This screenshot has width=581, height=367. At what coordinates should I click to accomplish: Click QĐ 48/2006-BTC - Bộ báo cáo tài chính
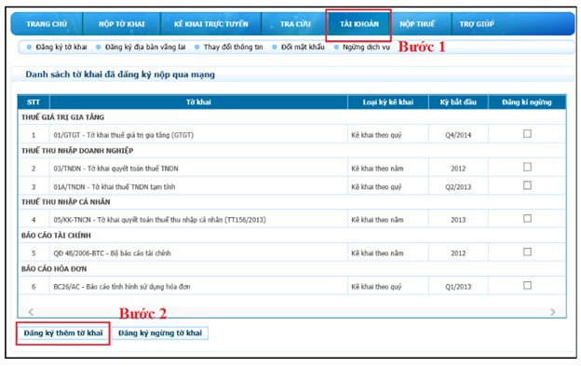(x=112, y=253)
